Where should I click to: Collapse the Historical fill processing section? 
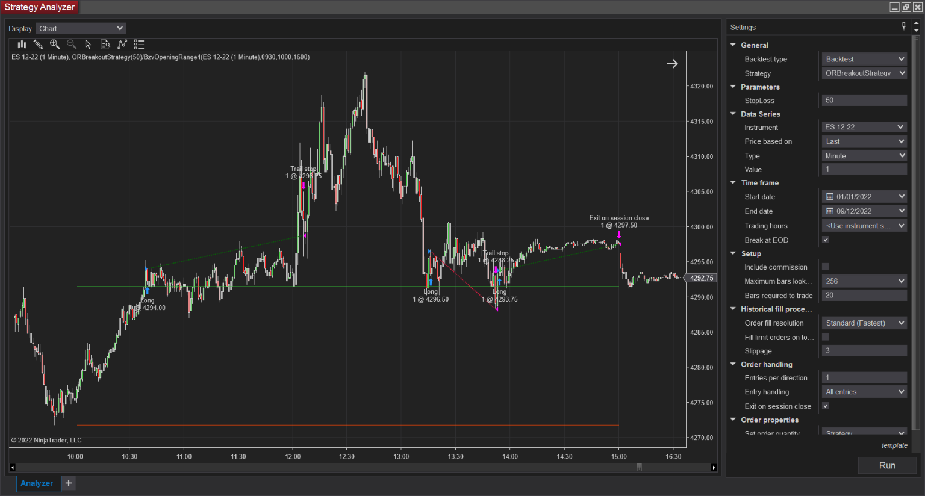click(733, 309)
